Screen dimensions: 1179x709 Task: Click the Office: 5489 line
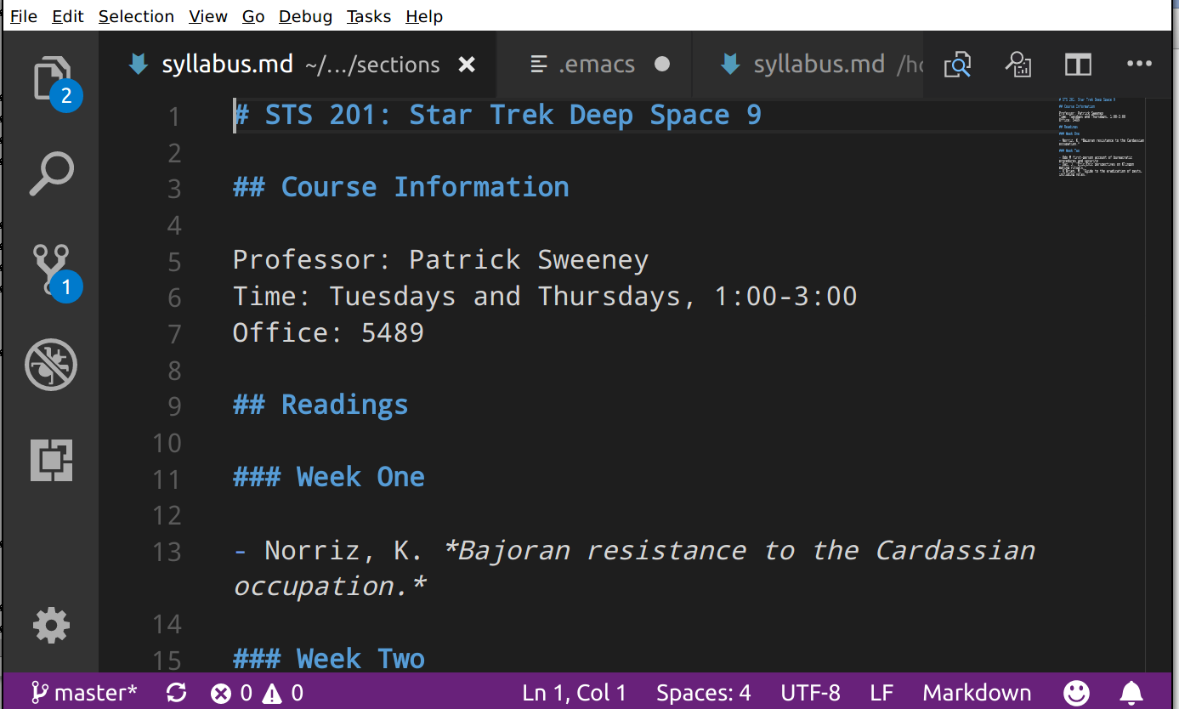(328, 332)
